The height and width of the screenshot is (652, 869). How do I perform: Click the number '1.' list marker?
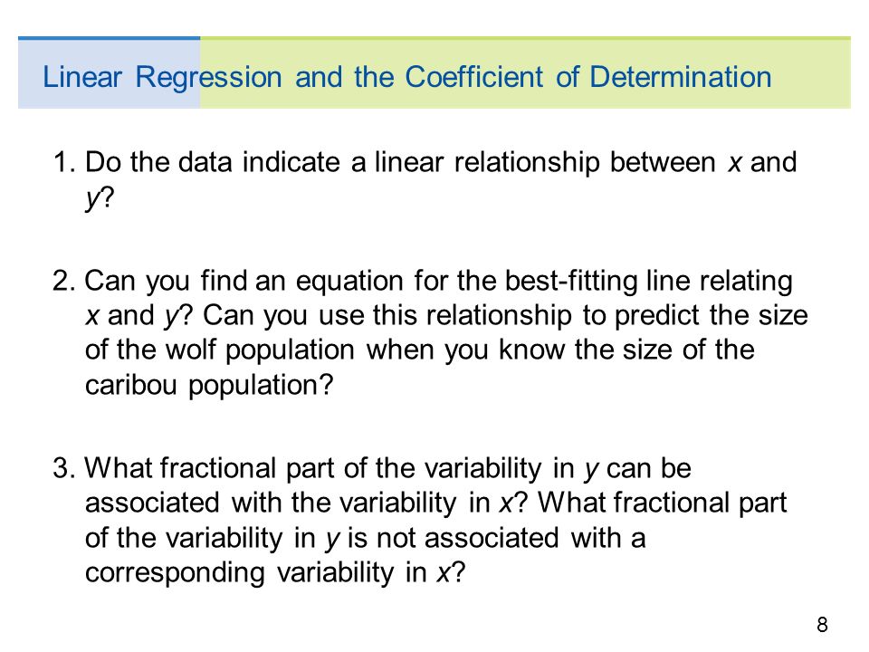pos(64,163)
